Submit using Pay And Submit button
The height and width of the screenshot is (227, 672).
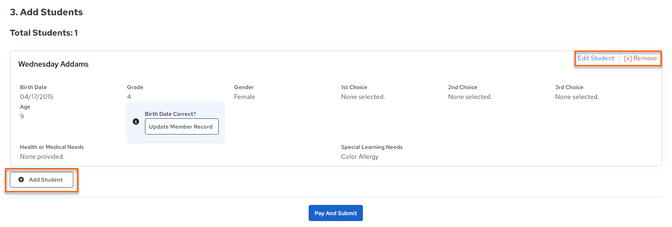(336, 213)
